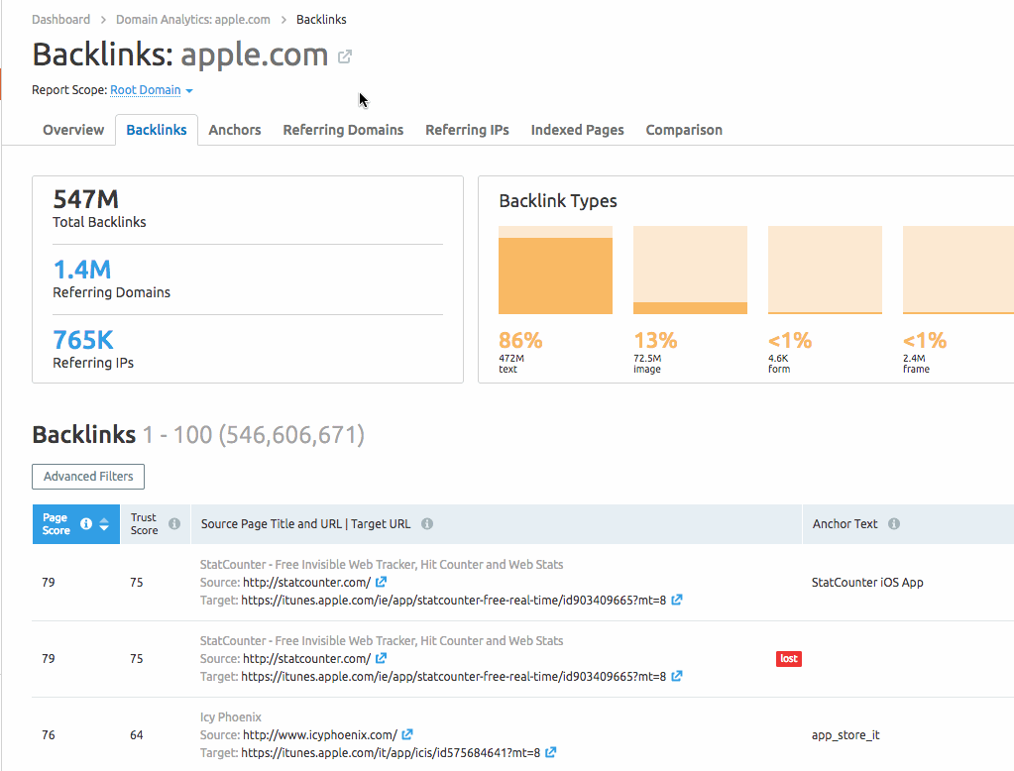Click the text backlink type orange bar
The width and height of the screenshot is (1014, 771).
pyautogui.click(x=555, y=275)
